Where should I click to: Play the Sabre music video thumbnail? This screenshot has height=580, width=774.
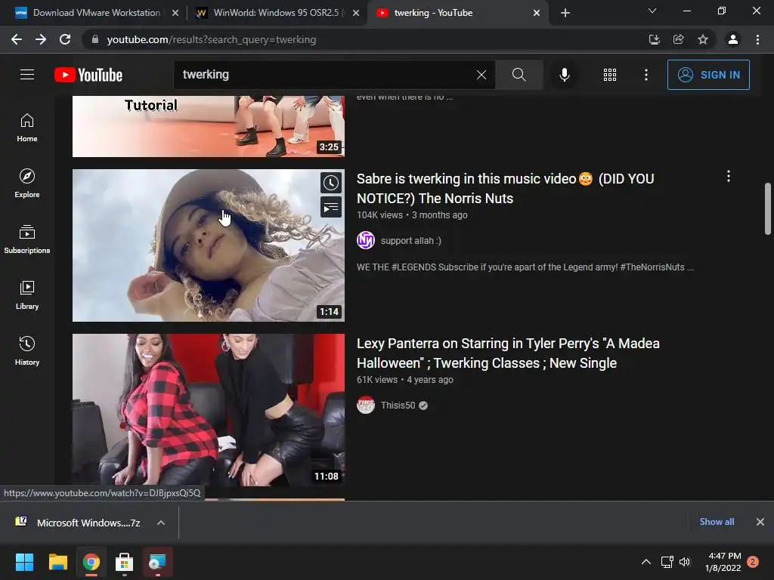(x=209, y=245)
